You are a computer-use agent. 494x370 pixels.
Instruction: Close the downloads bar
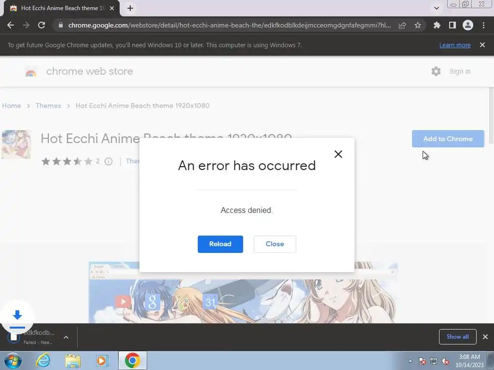click(485, 337)
